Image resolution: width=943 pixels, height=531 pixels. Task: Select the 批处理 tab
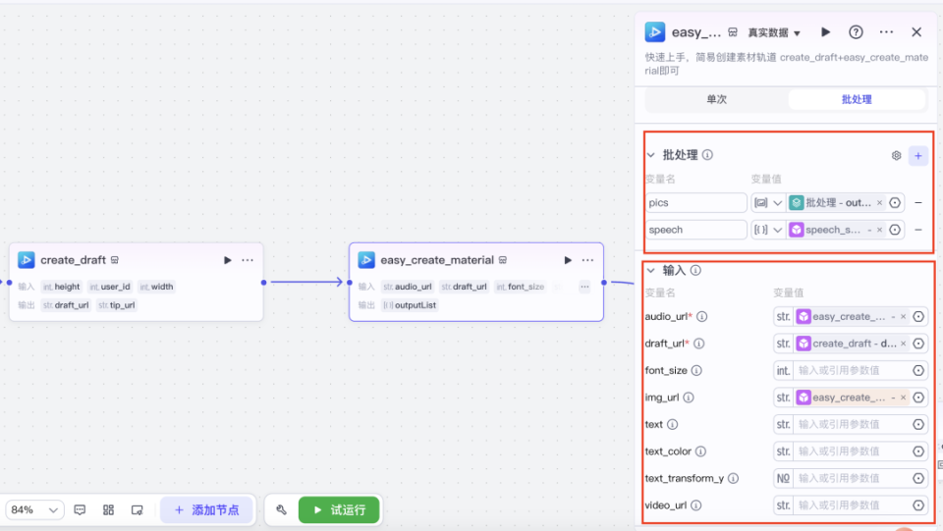[x=857, y=99]
